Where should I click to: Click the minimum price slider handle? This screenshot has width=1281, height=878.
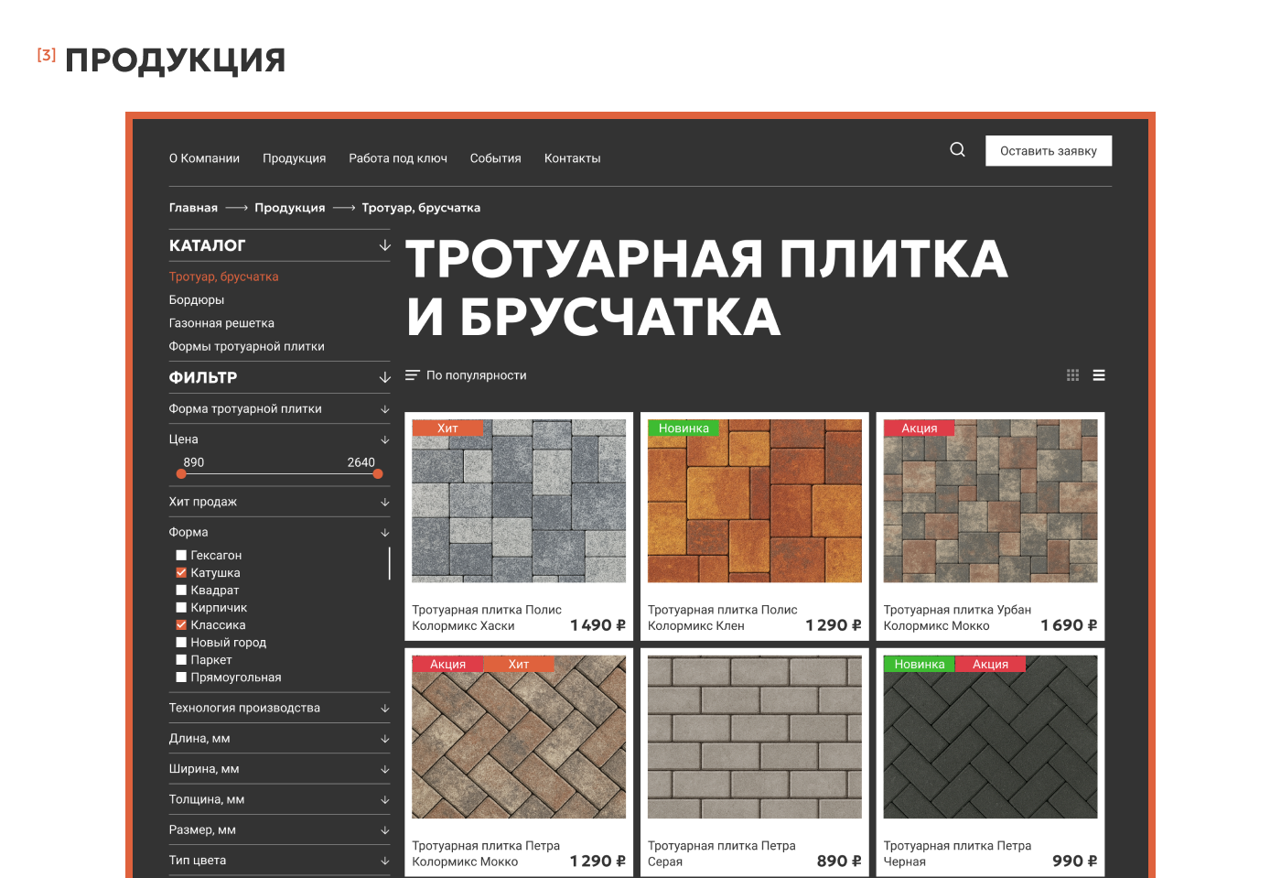tap(181, 473)
